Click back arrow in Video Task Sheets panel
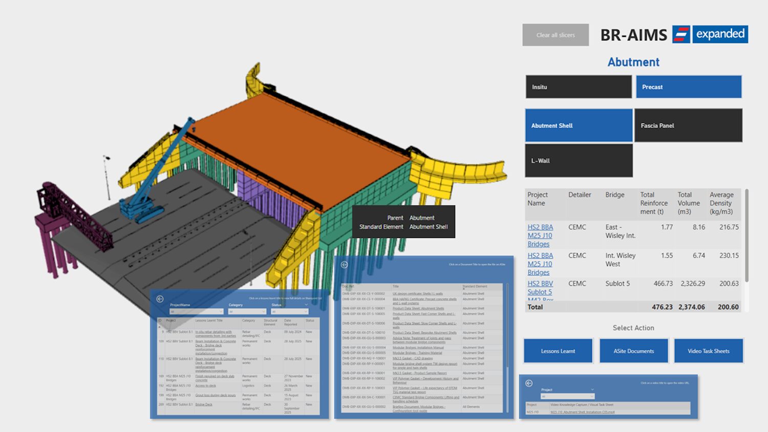768x432 pixels. coord(529,383)
